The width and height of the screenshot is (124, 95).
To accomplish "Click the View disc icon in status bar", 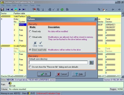I will tap(29, 93).
